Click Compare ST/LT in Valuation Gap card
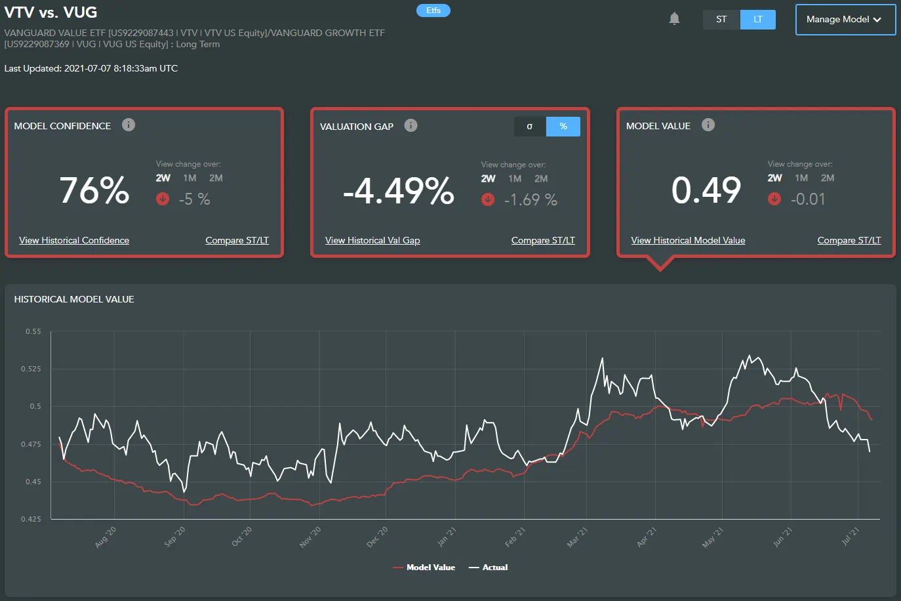This screenshot has width=901, height=601. point(543,240)
